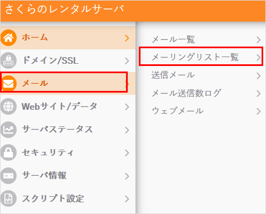Expand the セキュリティ chevron arrow
This screenshot has width=266, height=214.
(127, 153)
